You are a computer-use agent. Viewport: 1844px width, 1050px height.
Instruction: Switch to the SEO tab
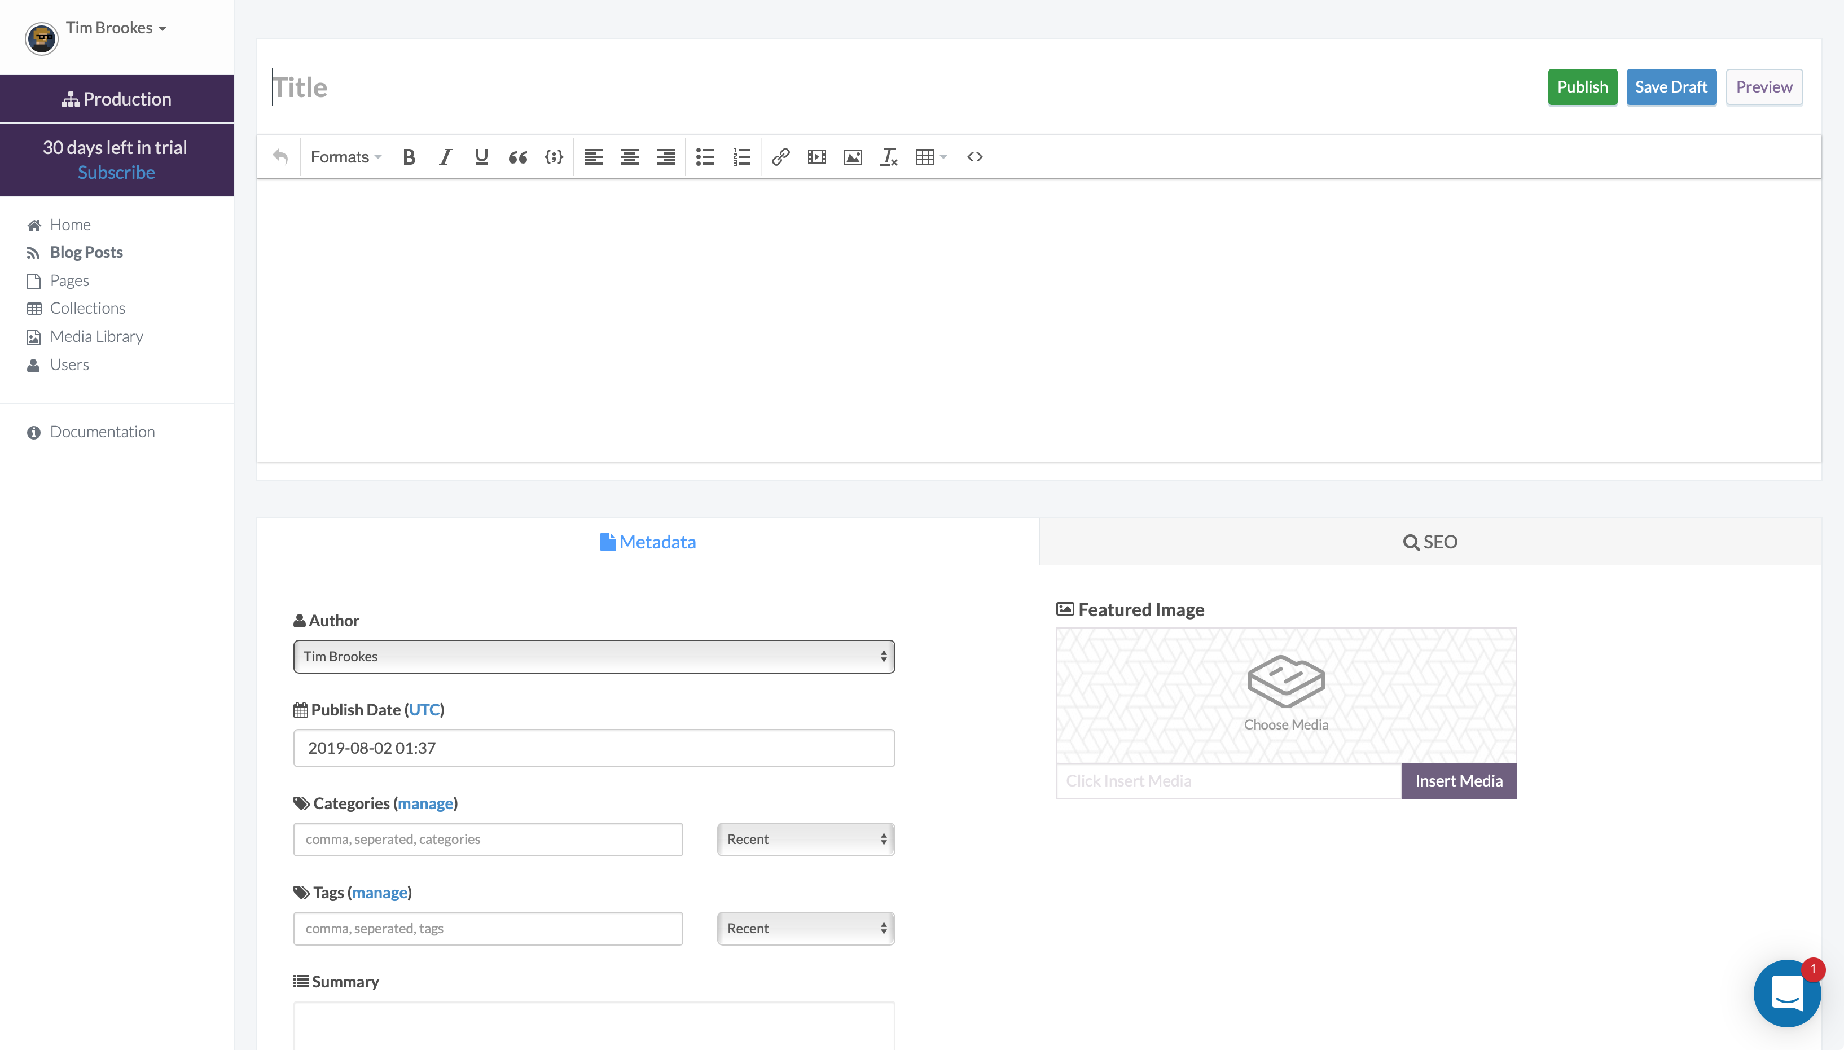click(1430, 542)
